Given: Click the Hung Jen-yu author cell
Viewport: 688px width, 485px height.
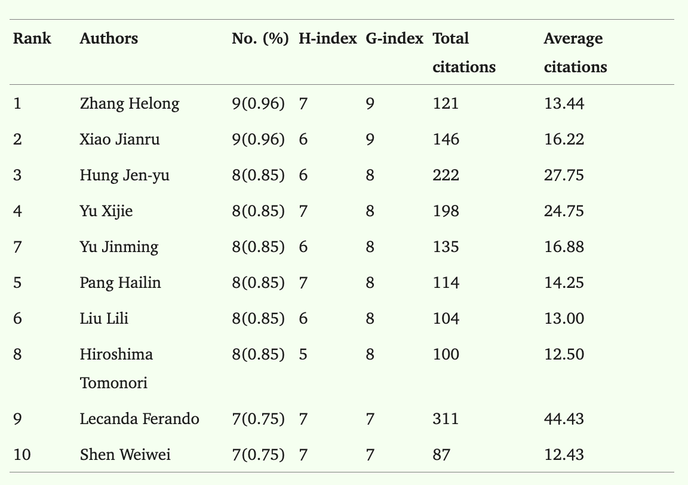Looking at the screenshot, I should point(125,176).
